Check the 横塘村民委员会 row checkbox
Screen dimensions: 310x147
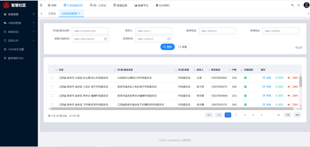52,96
